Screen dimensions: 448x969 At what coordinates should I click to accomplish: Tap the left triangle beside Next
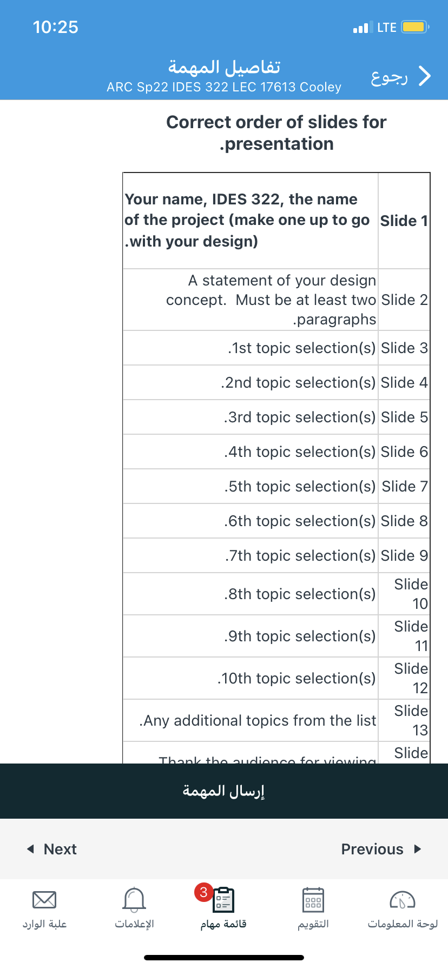30,849
